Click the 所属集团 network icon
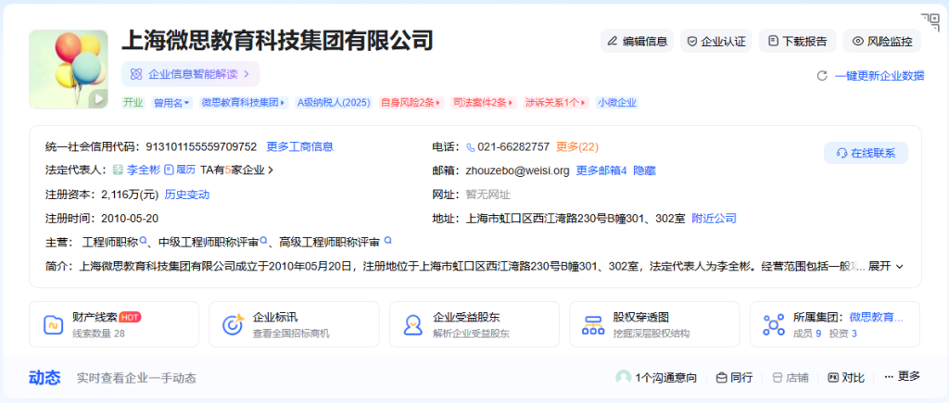This screenshot has height=403, width=949. tap(774, 325)
